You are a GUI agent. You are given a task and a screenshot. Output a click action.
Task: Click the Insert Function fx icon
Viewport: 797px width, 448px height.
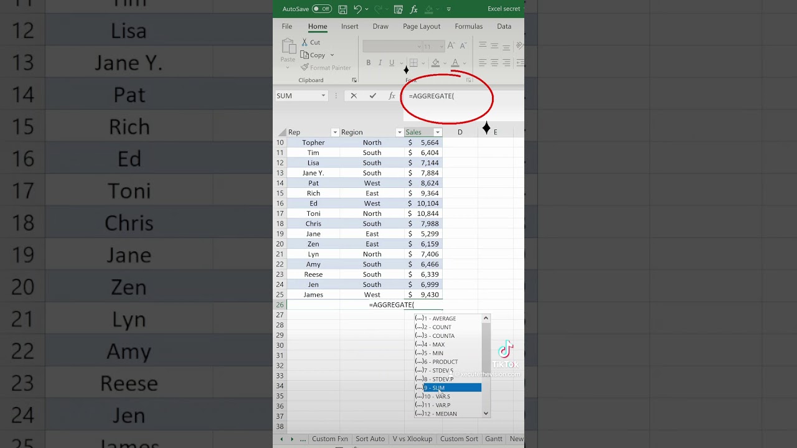(392, 96)
